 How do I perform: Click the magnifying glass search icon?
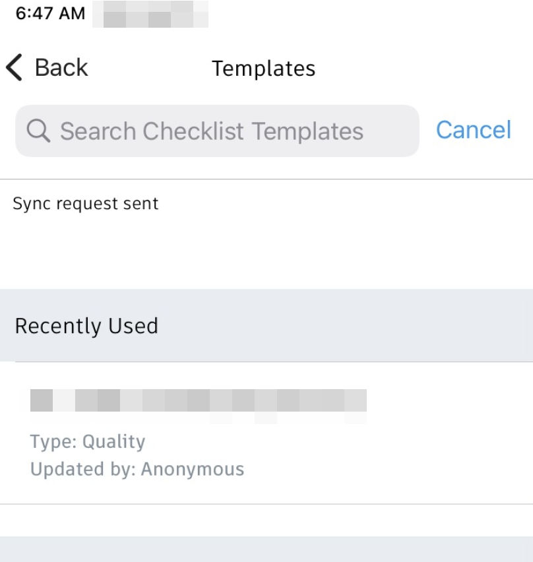coord(39,131)
